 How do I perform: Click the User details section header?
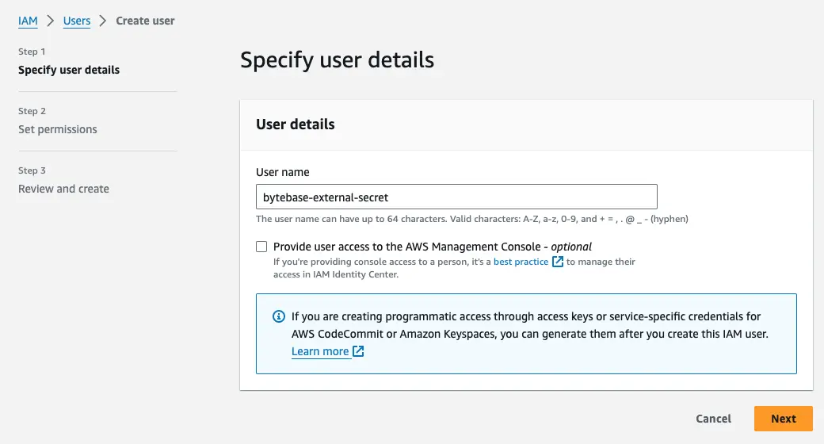click(x=296, y=124)
